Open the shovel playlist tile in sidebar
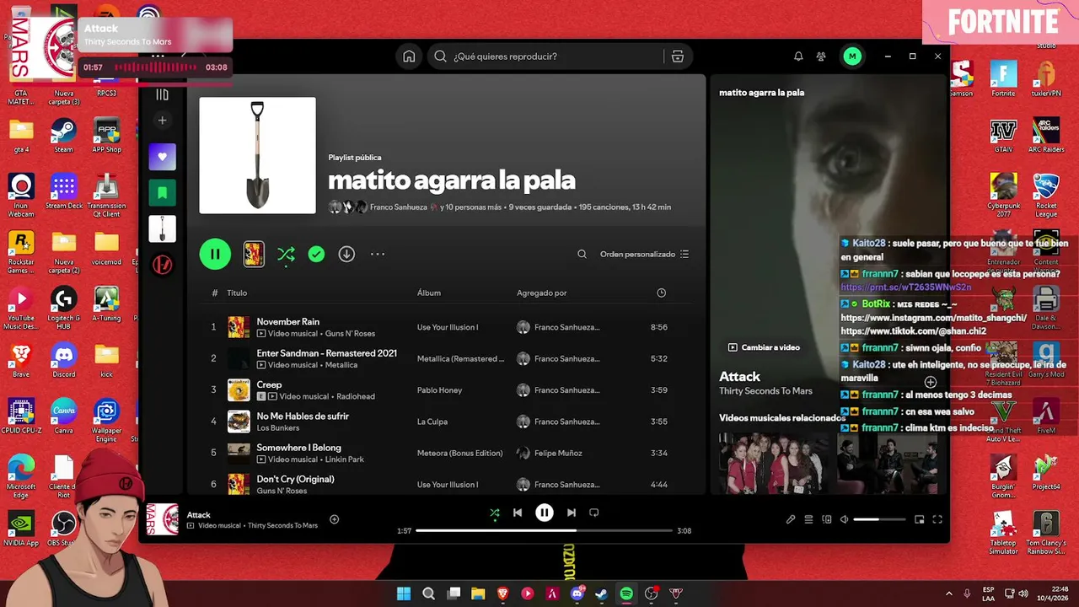This screenshot has height=607, width=1079. 163,228
